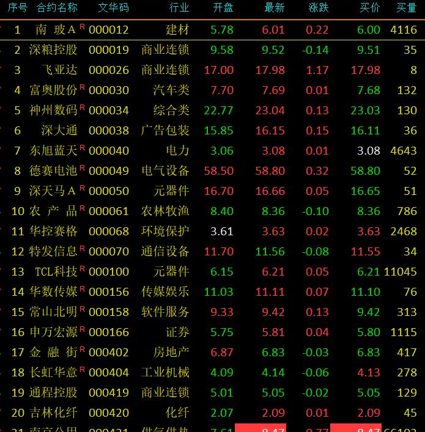Viewport: 425px width, 432px height.
Task: Click buy volume 11045 for TCL科技
Action: (400, 272)
